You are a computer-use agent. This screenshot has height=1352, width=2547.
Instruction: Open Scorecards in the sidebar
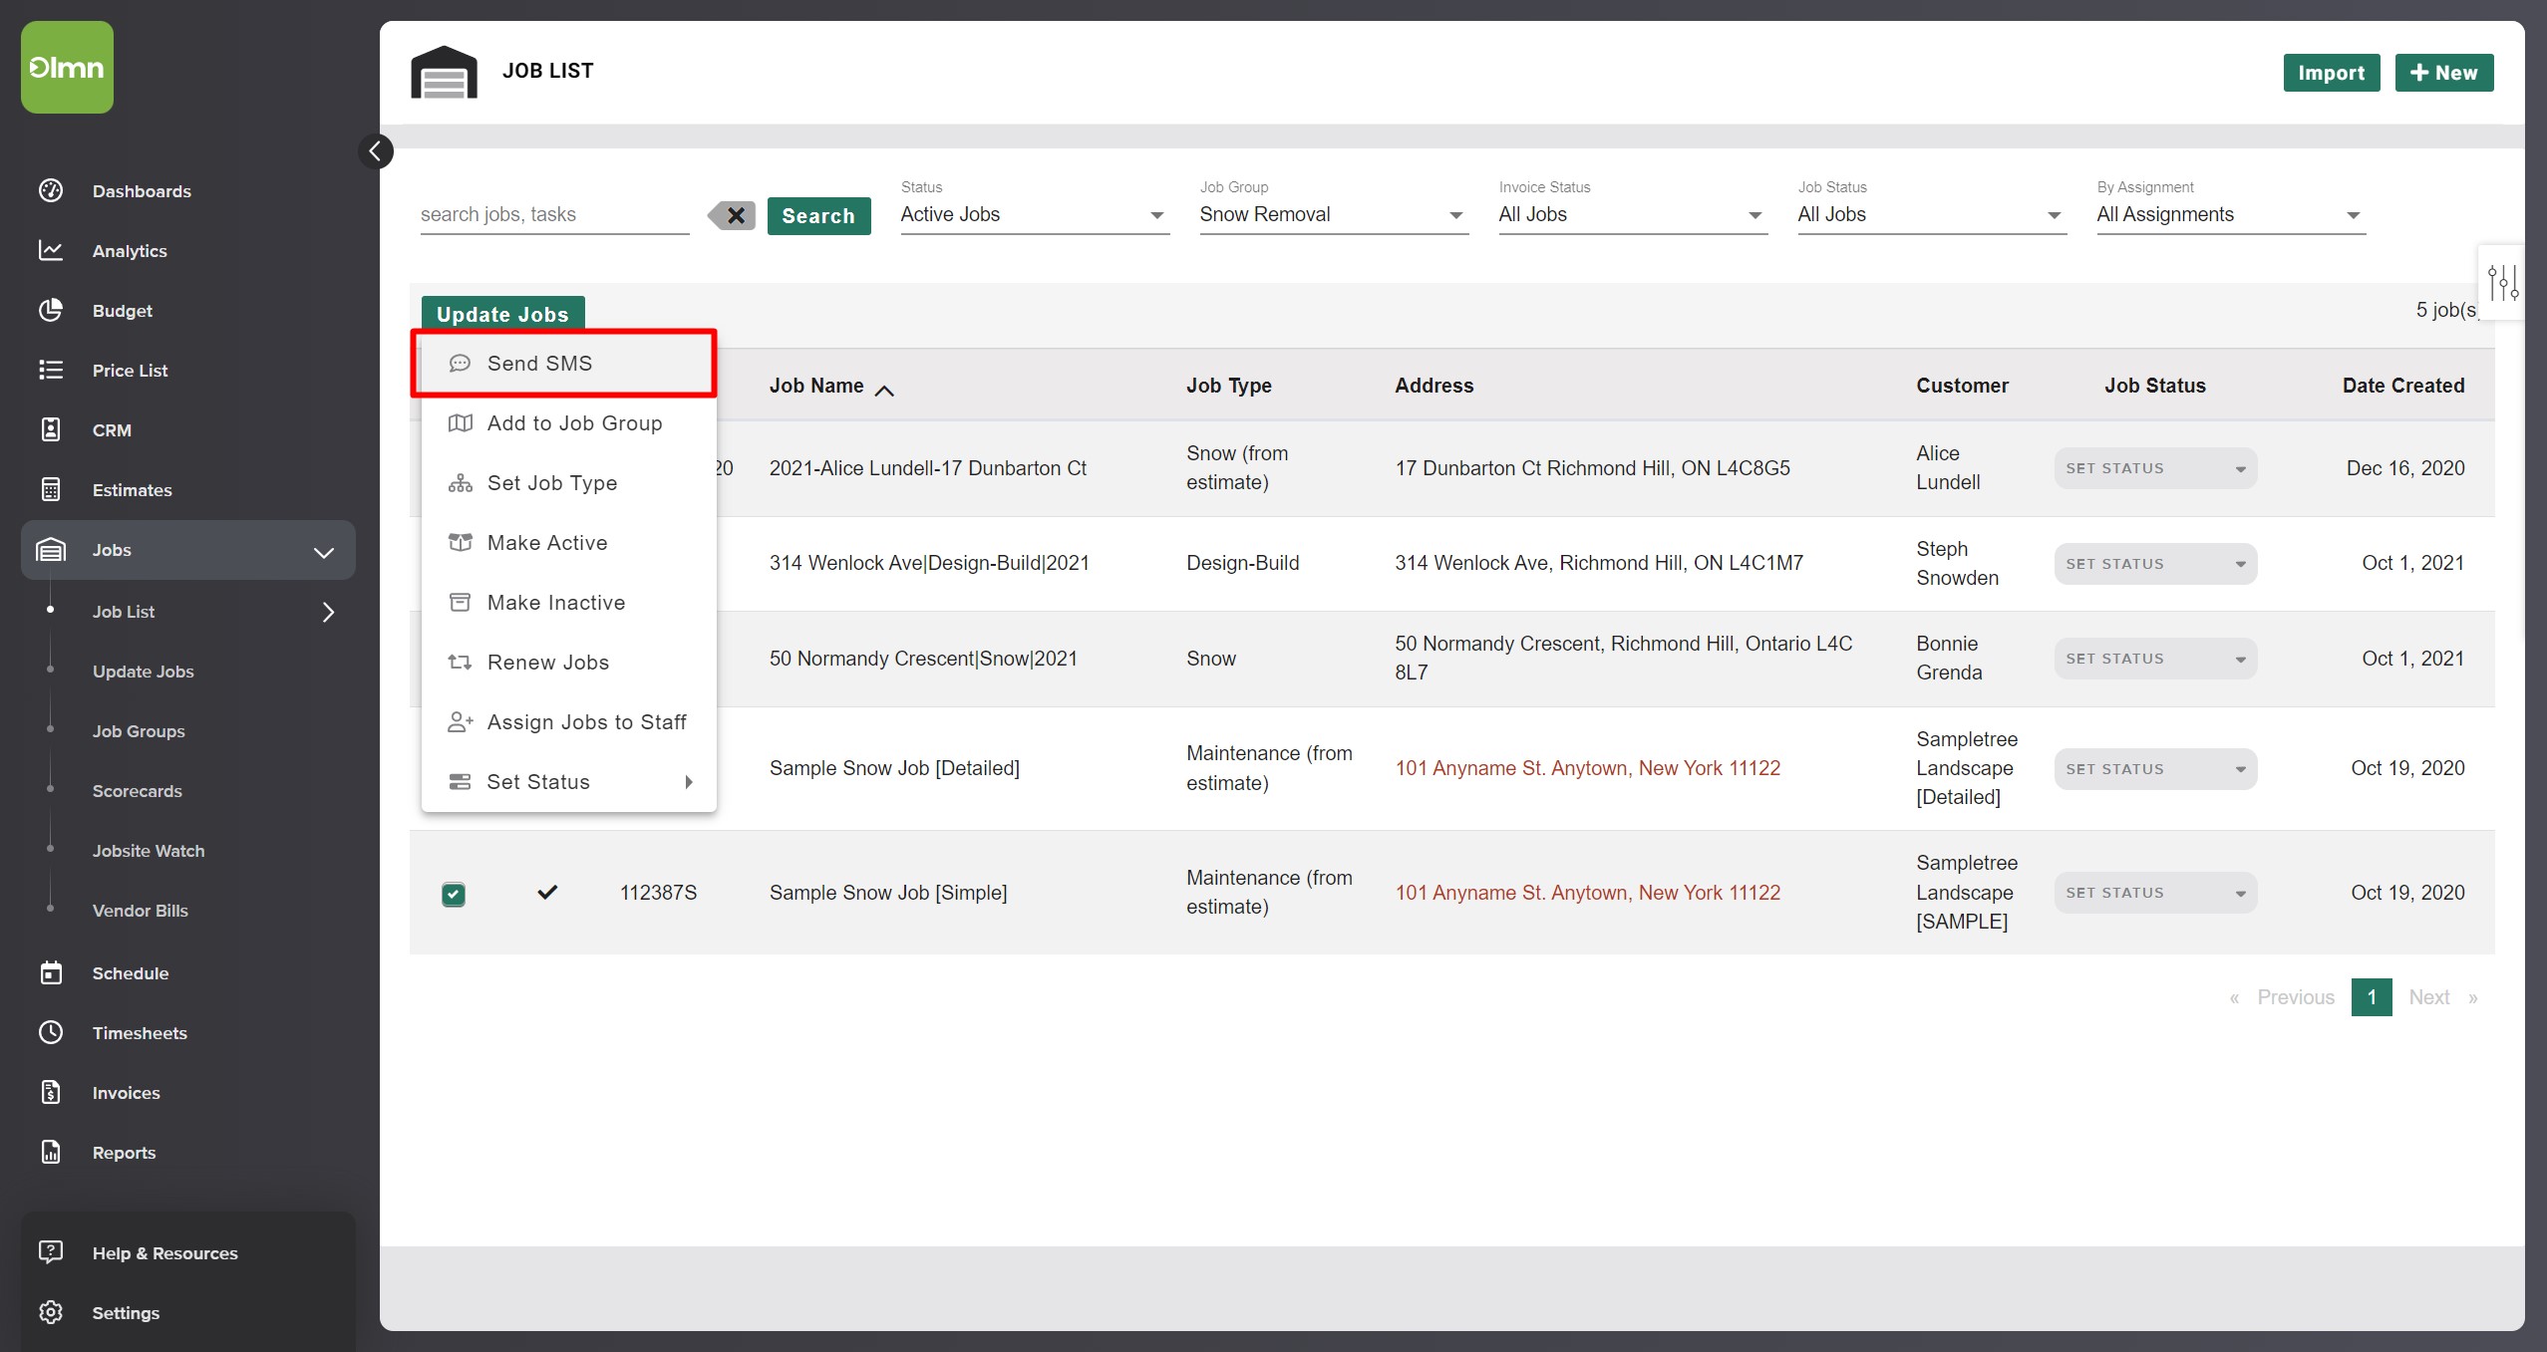138,791
